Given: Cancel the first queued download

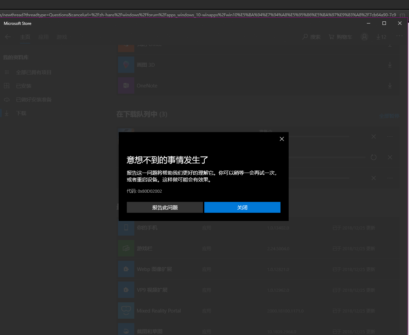Looking at the screenshot, I should (374, 137).
